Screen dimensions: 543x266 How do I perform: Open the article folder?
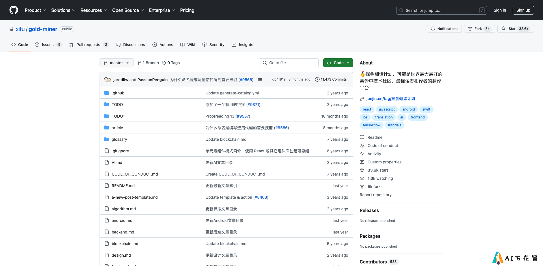tap(117, 128)
